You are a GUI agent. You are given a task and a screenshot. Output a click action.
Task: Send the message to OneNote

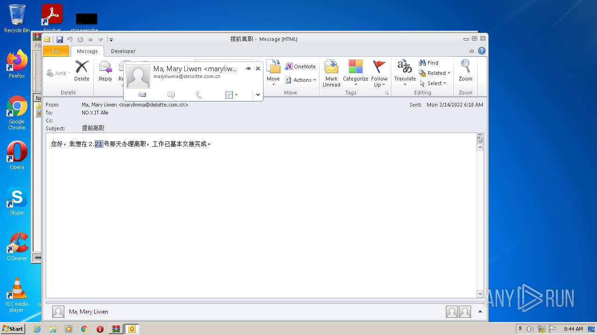click(300, 67)
